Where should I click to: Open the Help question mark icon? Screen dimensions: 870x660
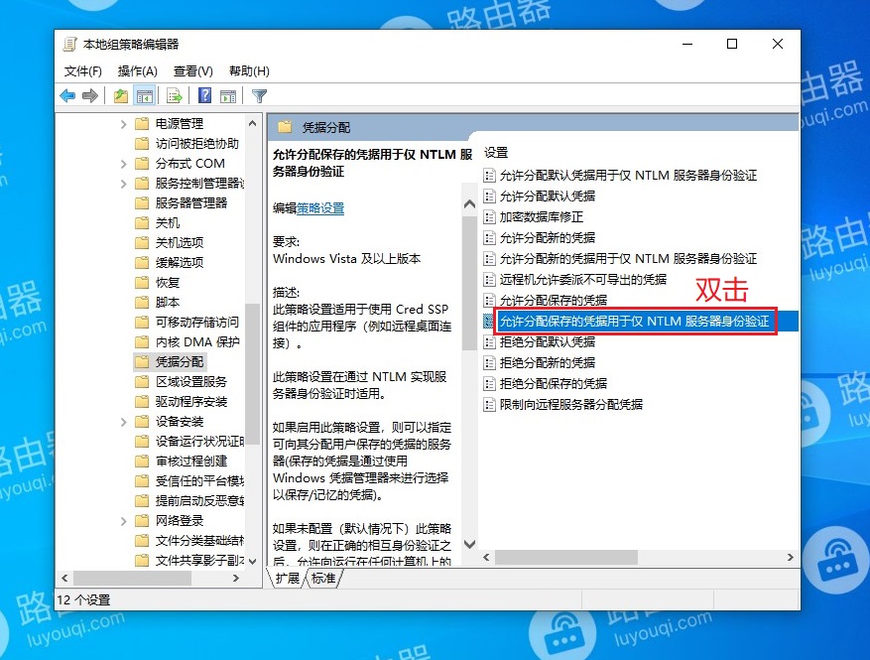click(204, 95)
